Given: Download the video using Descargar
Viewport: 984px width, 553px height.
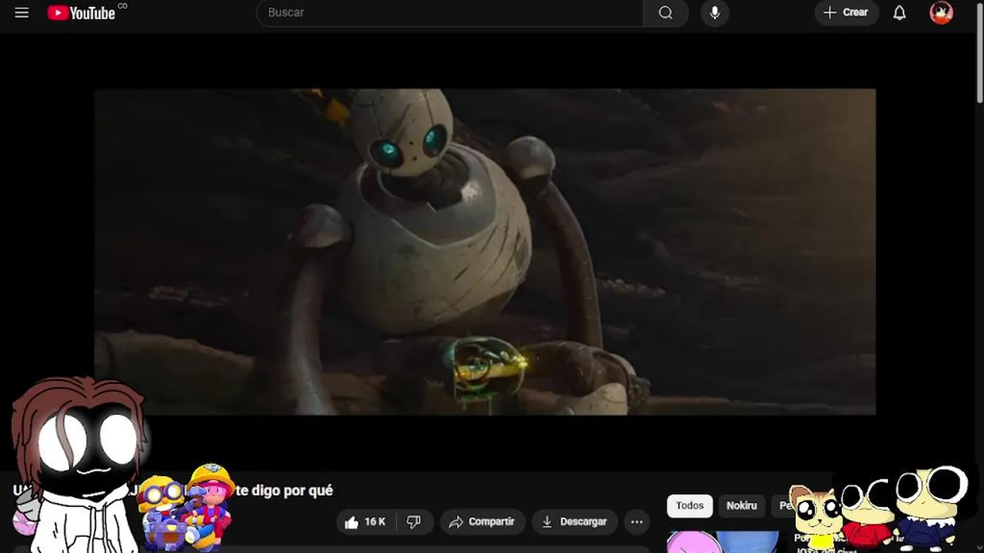Looking at the screenshot, I should (x=574, y=522).
